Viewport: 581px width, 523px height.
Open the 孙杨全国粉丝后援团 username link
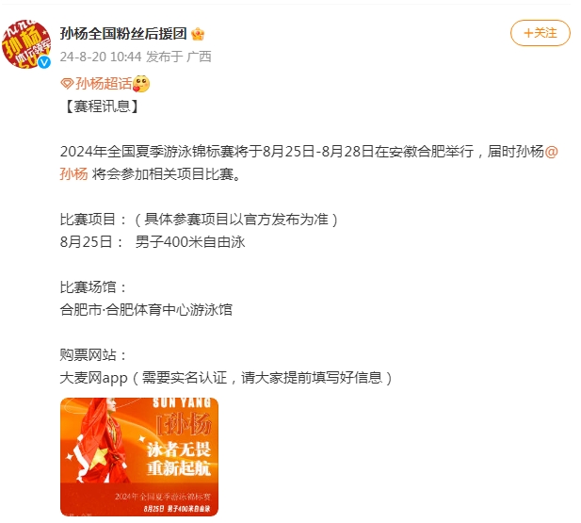coord(123,34)
